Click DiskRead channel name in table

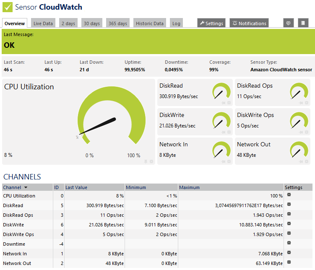(13, 205)
